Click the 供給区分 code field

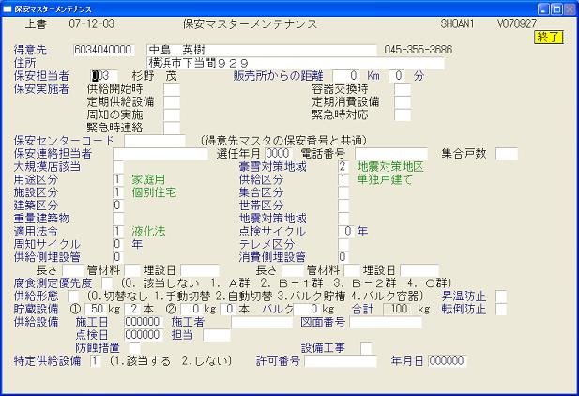point(343,179)
